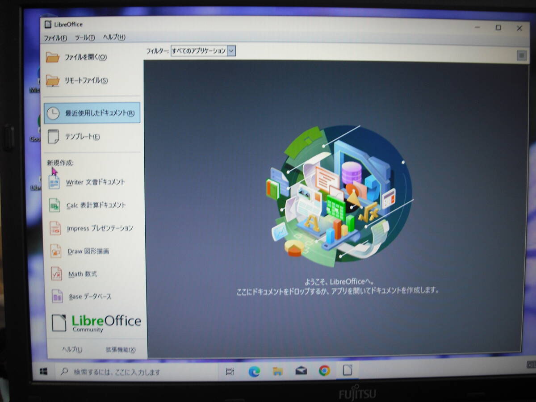536x402 pixels.
Task: Open the Mail app from taskbar
Action: tap(301, 371)
